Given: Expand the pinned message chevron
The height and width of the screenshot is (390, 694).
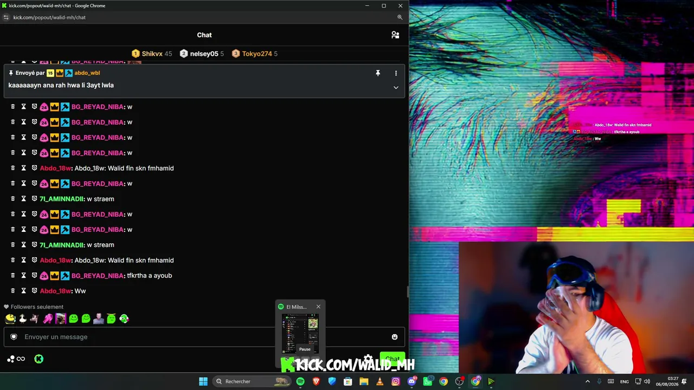Looking at the screenshot, I should 396,88.
